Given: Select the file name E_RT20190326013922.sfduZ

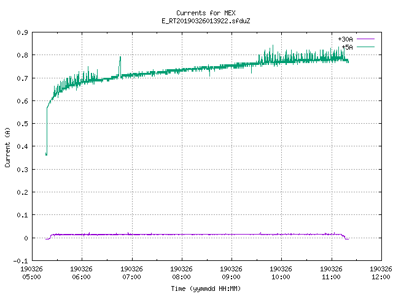Looking at the screenshot, I should coord(206,21).
